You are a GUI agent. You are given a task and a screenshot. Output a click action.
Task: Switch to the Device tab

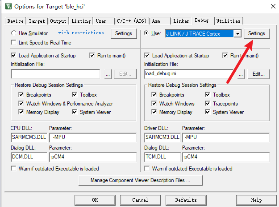[x=16, y=21]
